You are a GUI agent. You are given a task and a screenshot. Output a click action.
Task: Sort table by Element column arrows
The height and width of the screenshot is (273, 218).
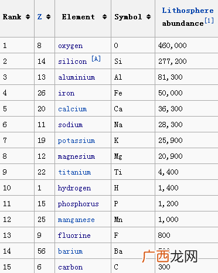pos(105,17)
